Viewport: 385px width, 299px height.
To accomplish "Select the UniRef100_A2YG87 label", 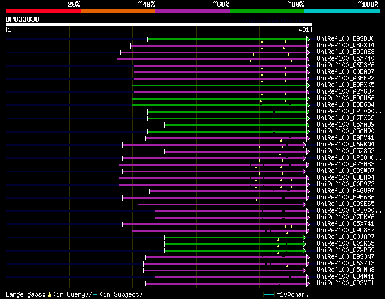I will click(345, 92).
